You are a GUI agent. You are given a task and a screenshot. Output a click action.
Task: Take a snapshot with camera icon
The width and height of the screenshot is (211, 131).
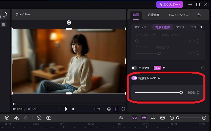(109, 109)
